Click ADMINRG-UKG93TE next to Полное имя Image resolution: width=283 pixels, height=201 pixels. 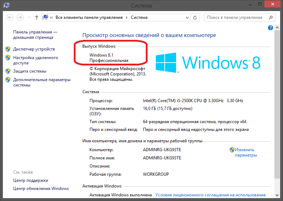click(x=162, y=158)
